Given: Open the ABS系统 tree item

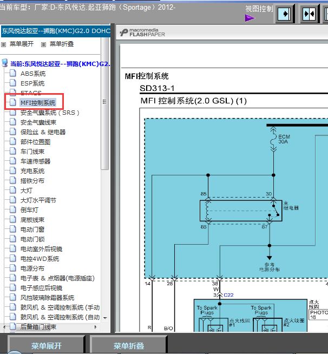Looking at the screenshot, I should point(33,74).
